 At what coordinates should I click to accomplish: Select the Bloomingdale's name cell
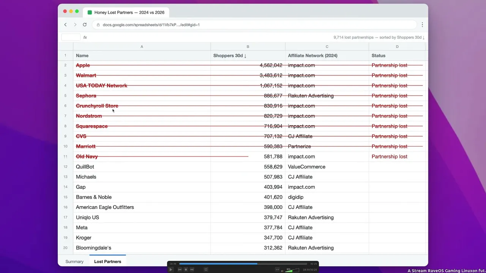point(142,248)
